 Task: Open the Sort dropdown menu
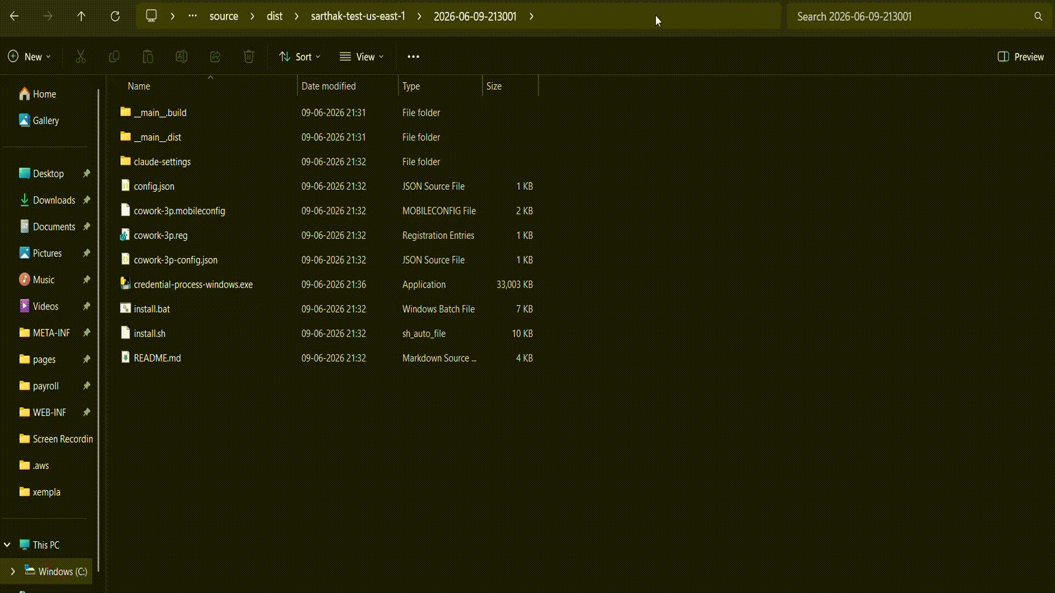[299, 57]
